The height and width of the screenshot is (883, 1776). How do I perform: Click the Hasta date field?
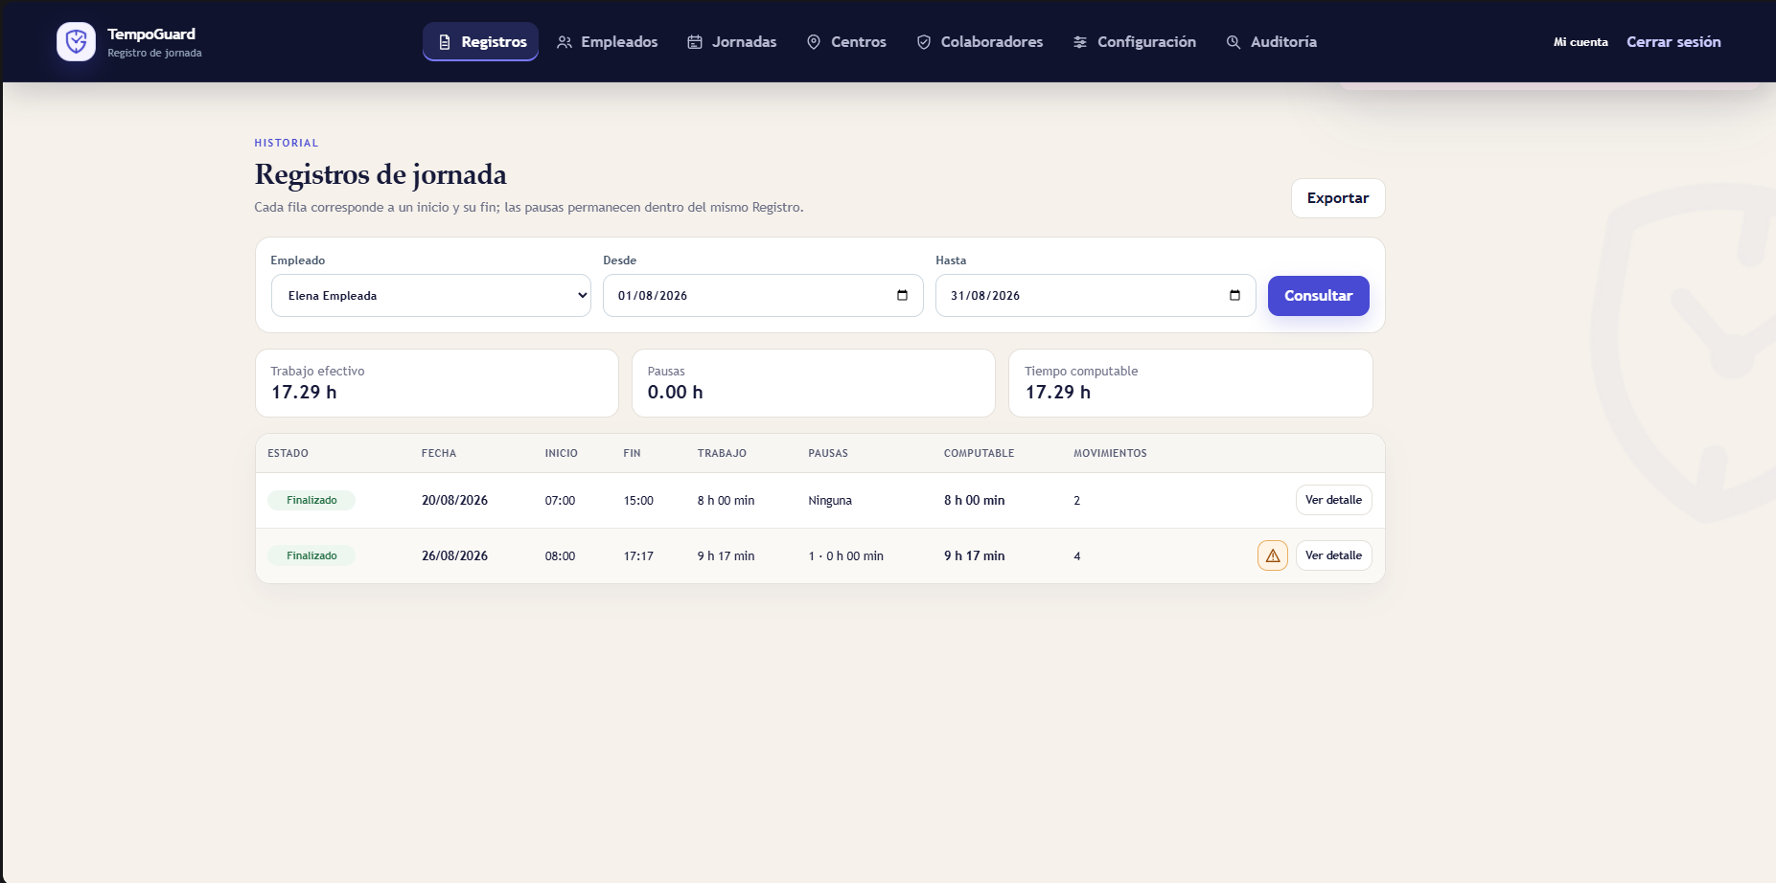(1096, 296)
